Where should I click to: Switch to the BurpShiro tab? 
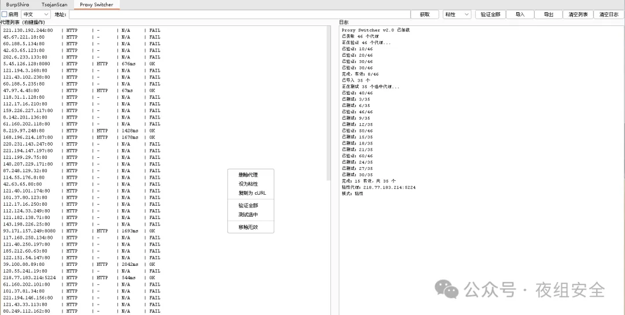17,5
